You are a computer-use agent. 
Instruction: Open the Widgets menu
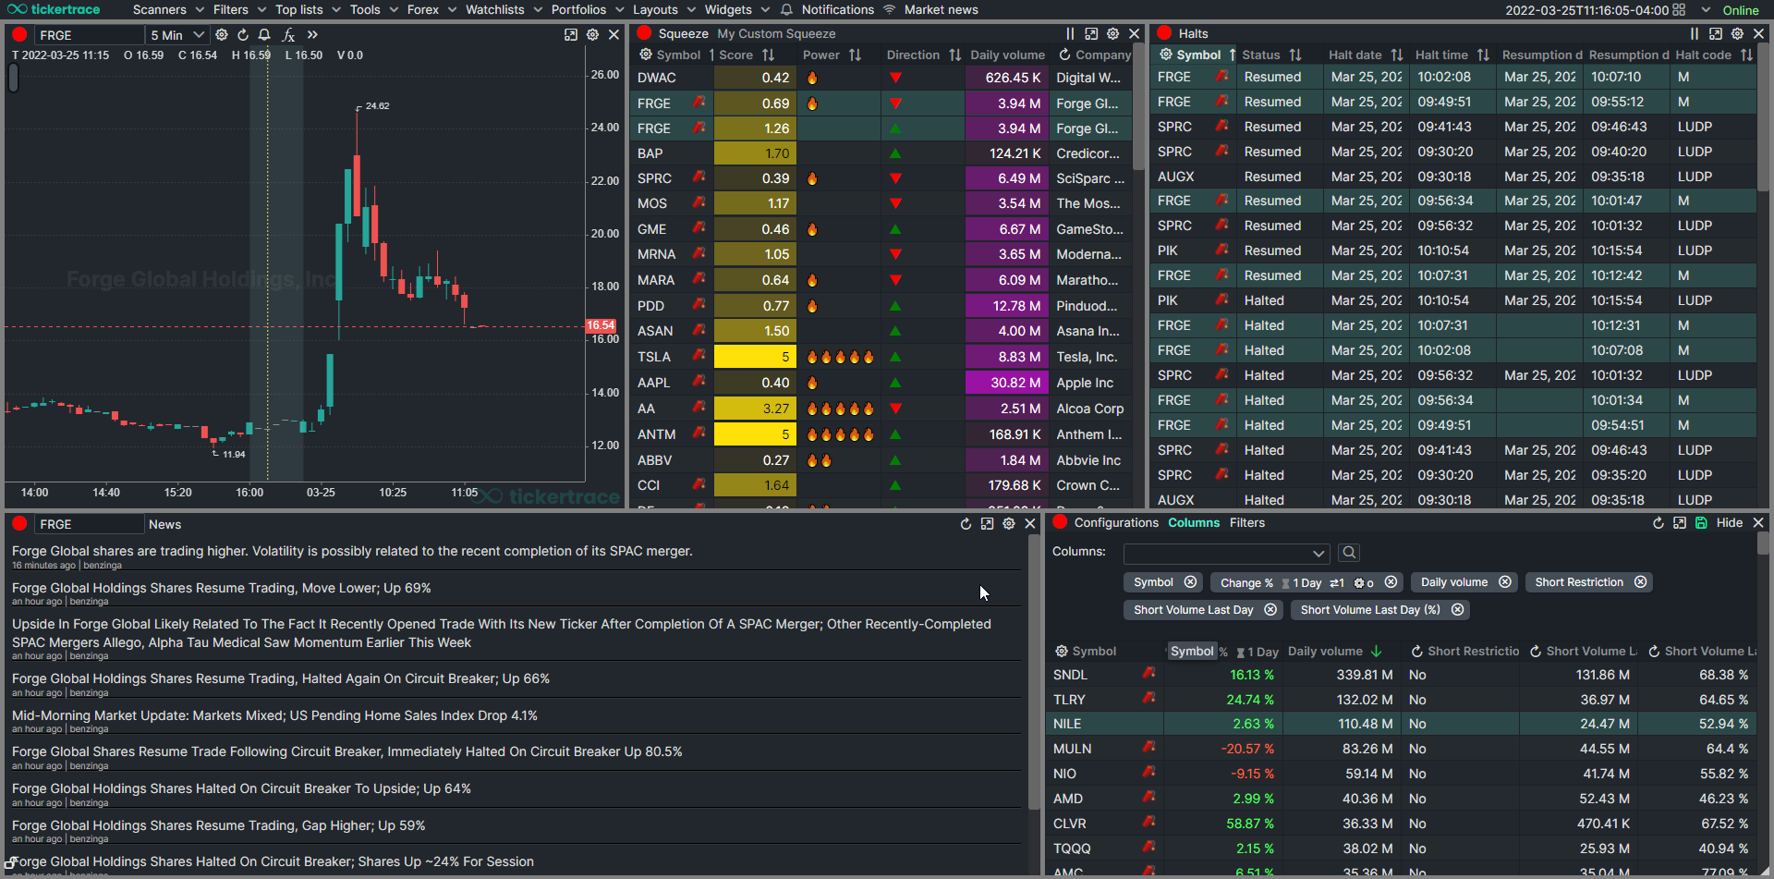[x=736, y=10]
